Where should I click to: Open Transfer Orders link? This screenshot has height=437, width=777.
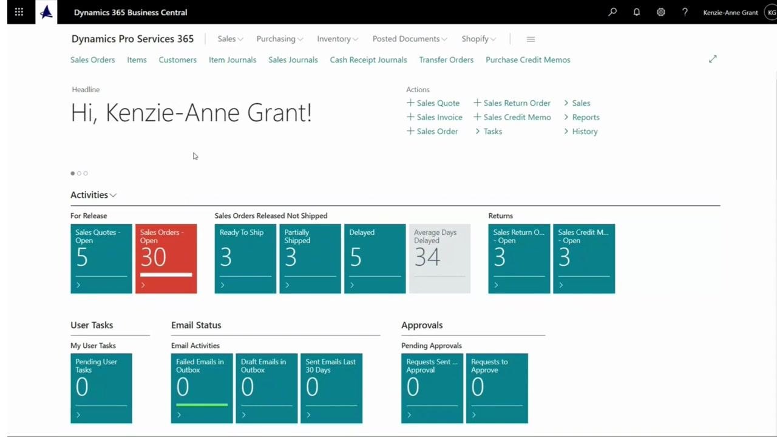tap(446, 59)
